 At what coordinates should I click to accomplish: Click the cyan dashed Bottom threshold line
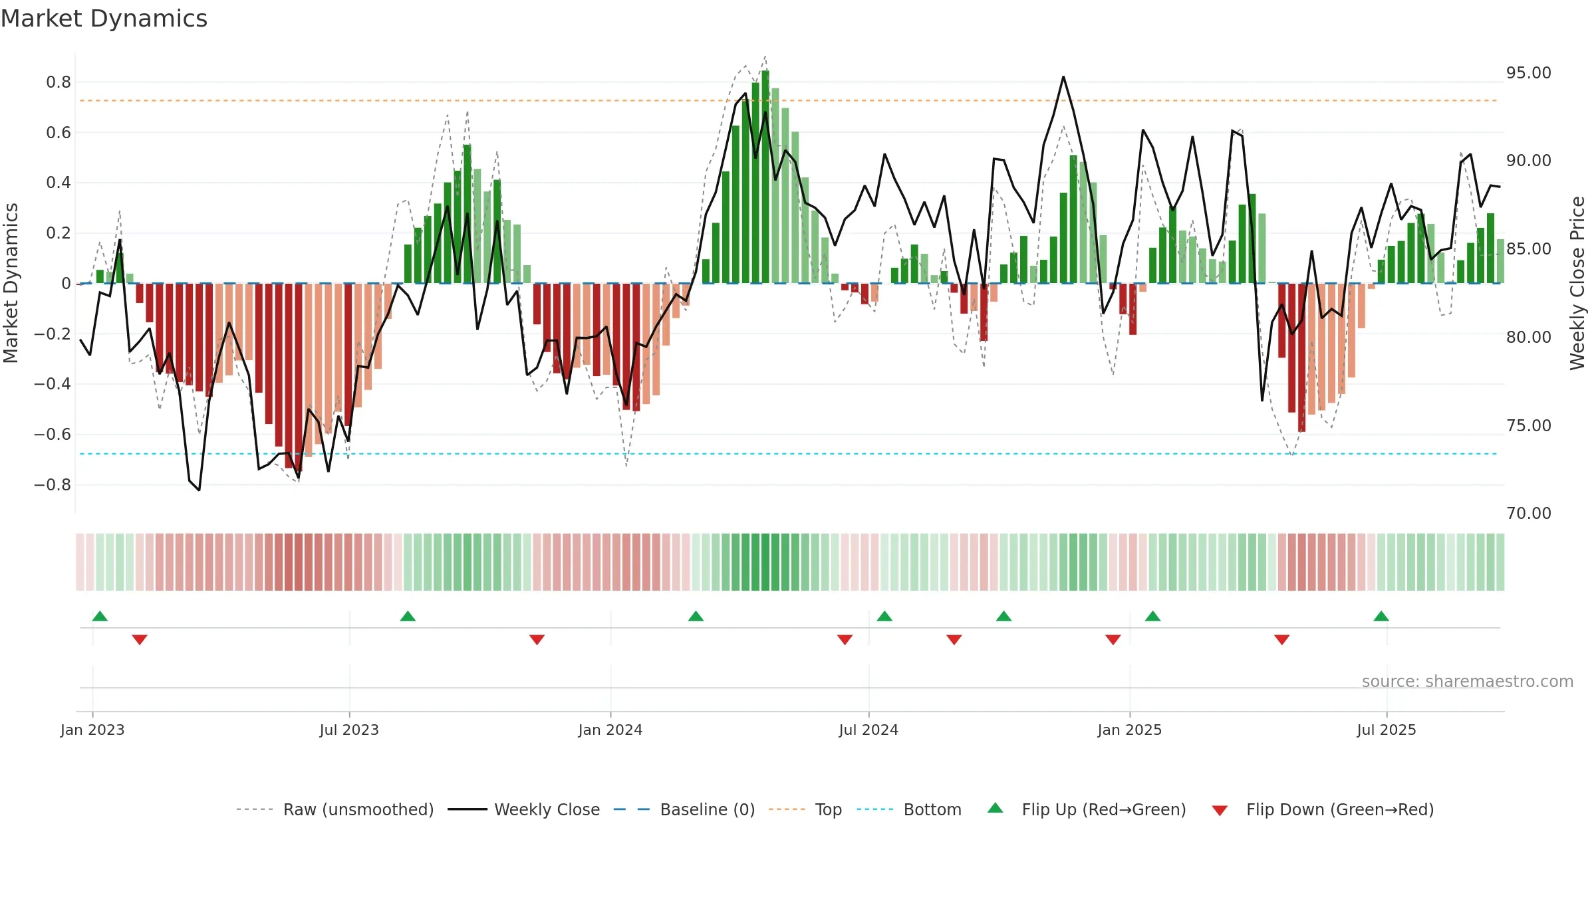pyautogui.click(x=788, y=454)
